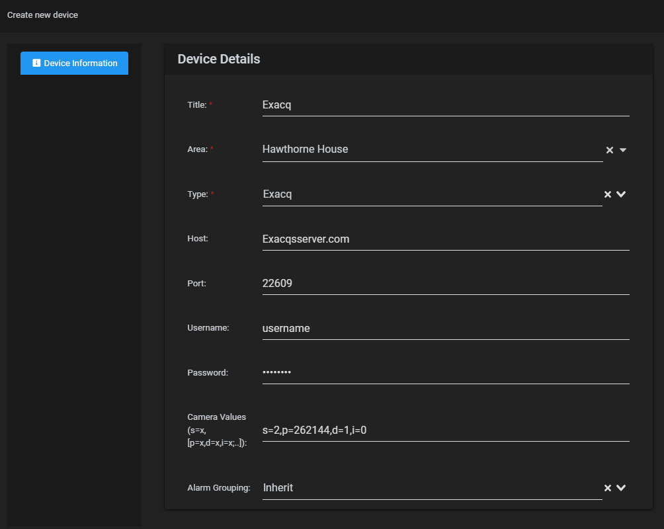The image size is (664, 529).
Task: Select the Device Details heading
Action: coord(218,59)
